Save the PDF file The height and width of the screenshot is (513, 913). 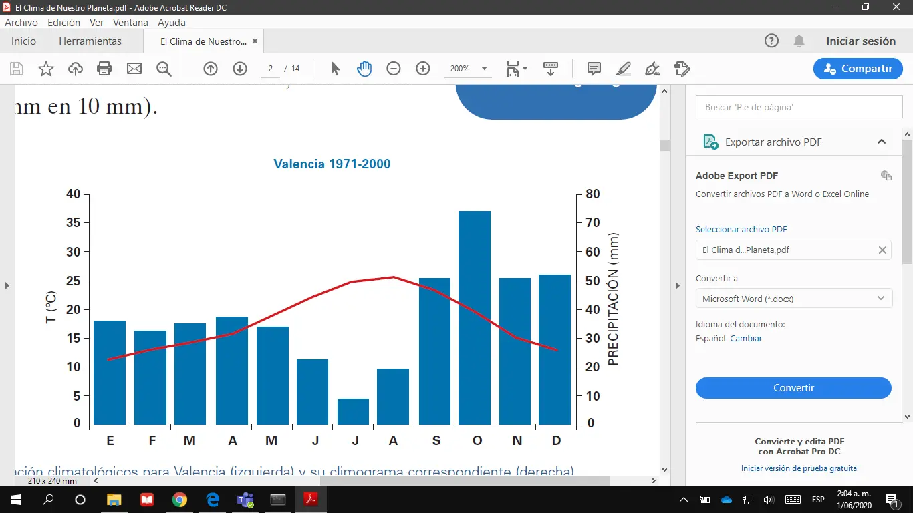tap(16, 68)
